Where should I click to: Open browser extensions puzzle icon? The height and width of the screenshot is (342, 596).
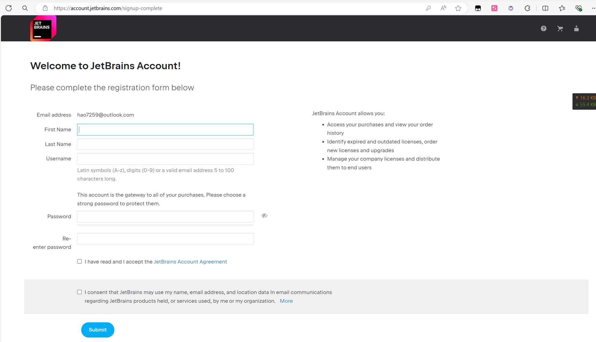(527, 8)
